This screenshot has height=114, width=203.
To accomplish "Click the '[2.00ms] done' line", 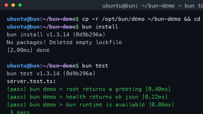I will [28, 50].
